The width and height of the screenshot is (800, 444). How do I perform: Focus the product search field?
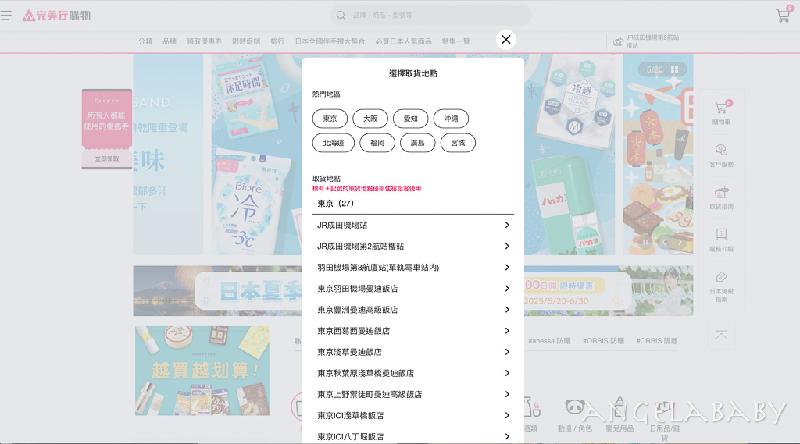click(x=431, y=16)
